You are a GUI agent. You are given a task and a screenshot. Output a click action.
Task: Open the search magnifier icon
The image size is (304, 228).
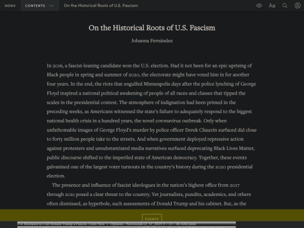tap(285, 6)
